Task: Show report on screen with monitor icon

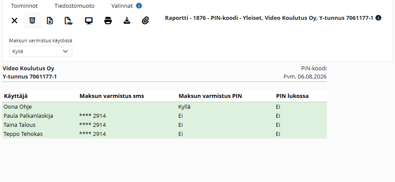Action: click(x=89, y=21)
